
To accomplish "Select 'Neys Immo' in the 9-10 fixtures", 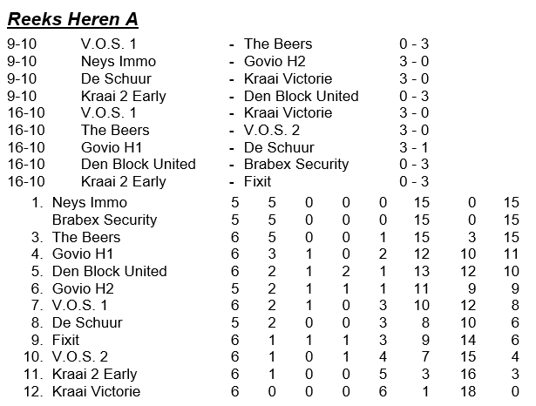I will tap(119, 61).
